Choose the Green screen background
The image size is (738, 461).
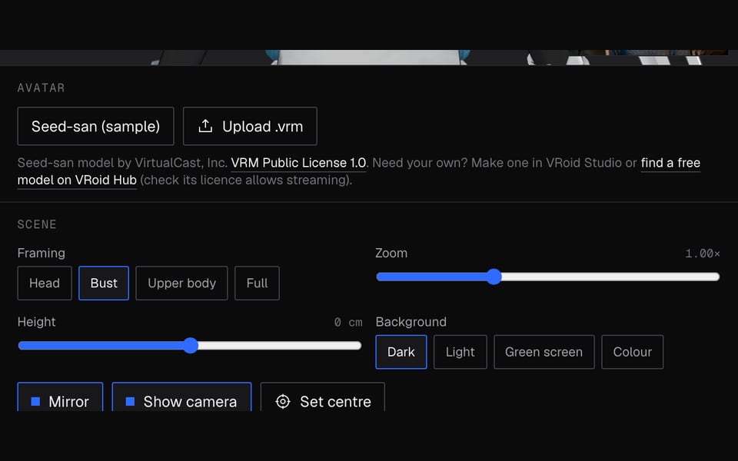[544, 352]
